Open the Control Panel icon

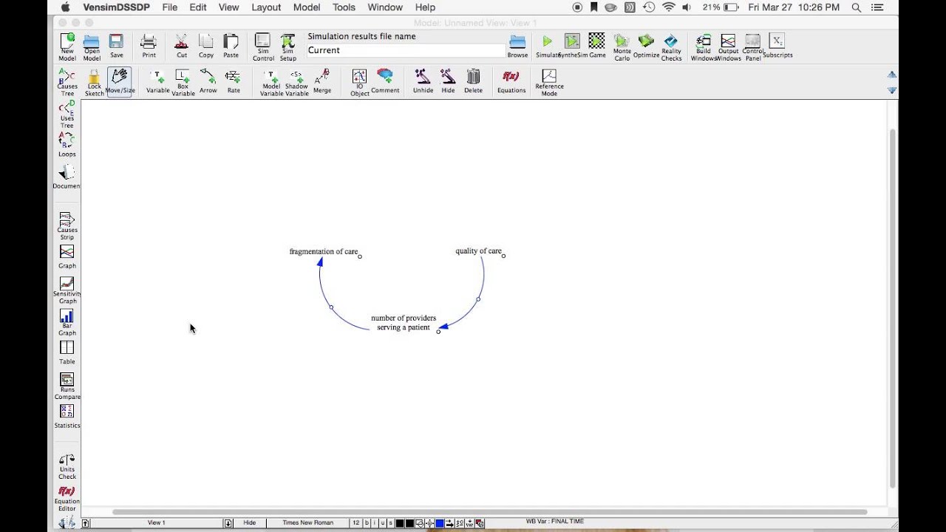click(x=753, y=47)
